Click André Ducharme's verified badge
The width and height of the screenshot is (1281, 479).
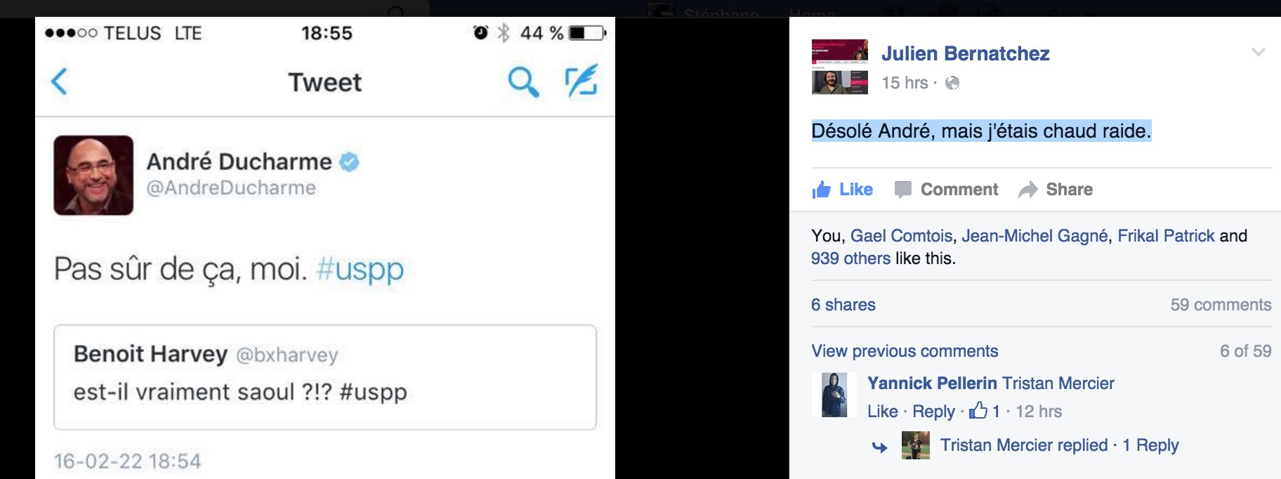click(x=349, y=162)
